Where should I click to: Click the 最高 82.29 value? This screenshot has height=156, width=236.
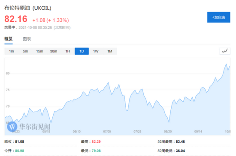96,141
